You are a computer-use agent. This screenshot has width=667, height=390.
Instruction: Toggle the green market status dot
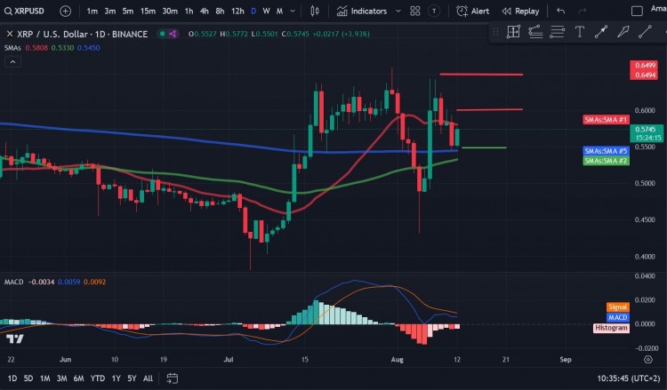(162, 34)
